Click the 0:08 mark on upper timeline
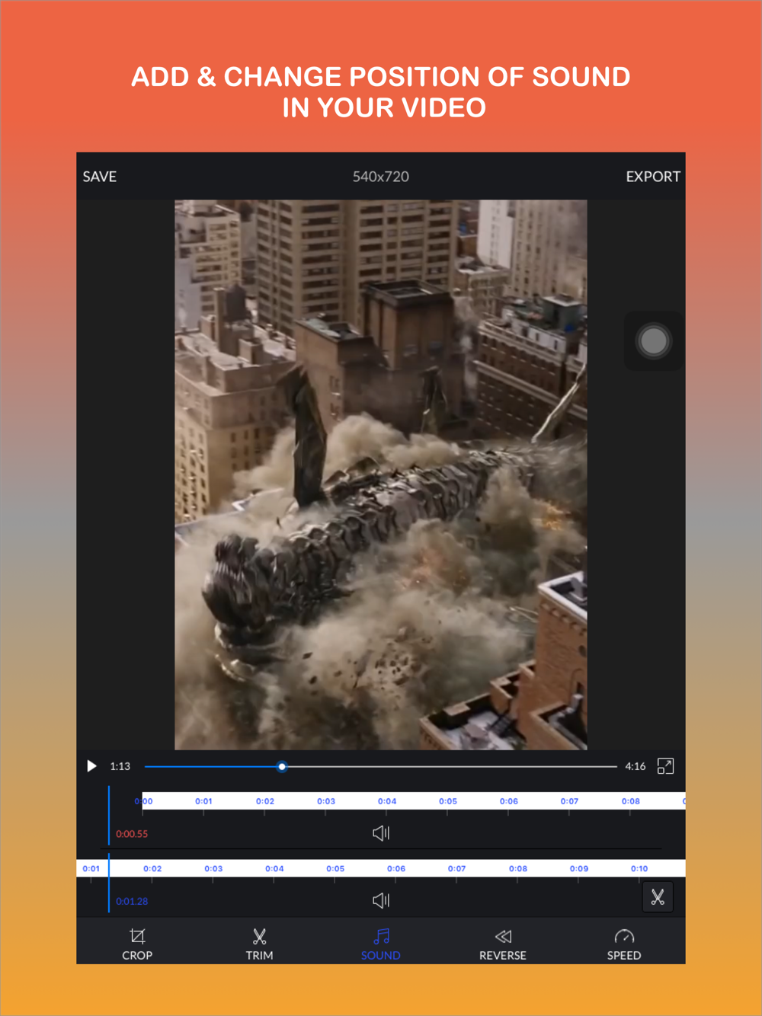This screenshot has width=762, height=1016. coord(630,801)
